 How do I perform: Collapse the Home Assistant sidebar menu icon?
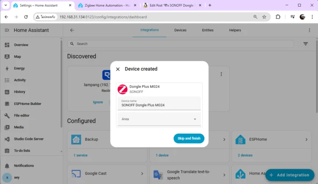tap(7, 30)
